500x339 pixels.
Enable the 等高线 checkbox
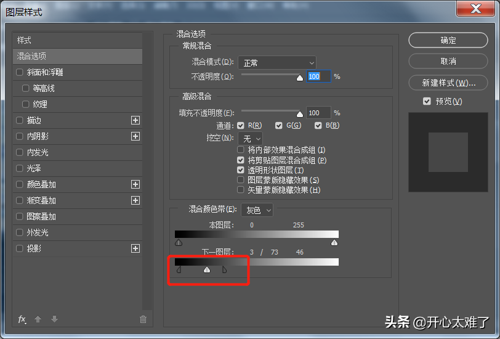coord(25,88)
